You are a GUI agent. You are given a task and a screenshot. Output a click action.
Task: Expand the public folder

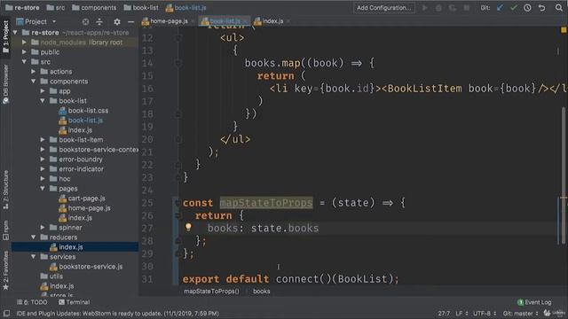(x=24, y=52)
